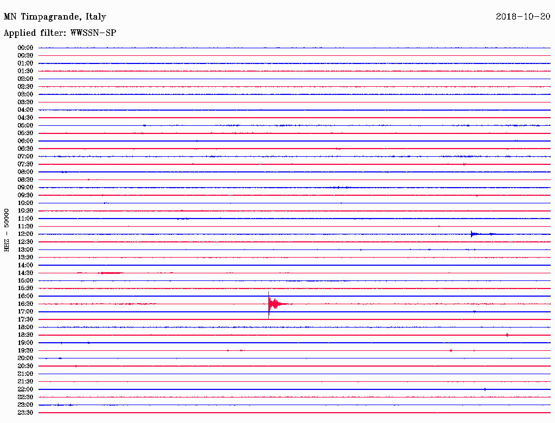
Task: Click the 08:30 time label
Action: pos(25,180)
